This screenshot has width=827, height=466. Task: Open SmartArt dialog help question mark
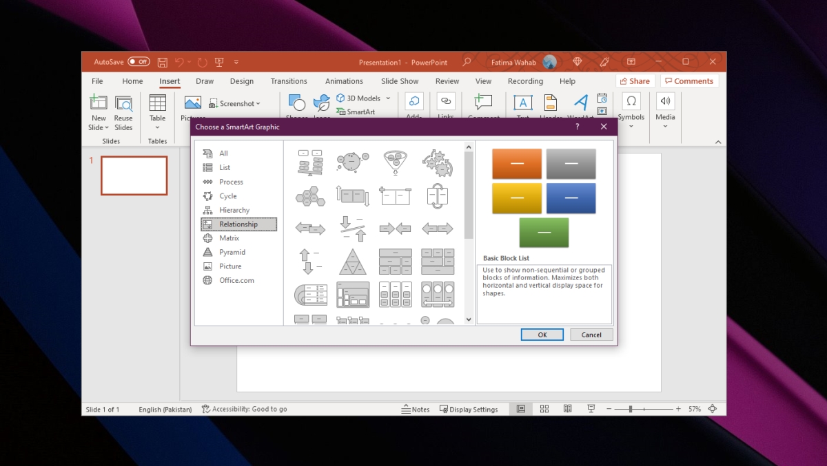[x=577, y=127]
